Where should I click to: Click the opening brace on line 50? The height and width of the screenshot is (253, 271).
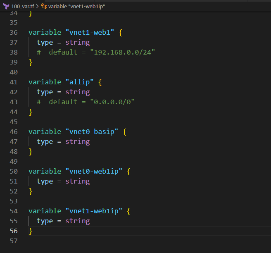128,172
